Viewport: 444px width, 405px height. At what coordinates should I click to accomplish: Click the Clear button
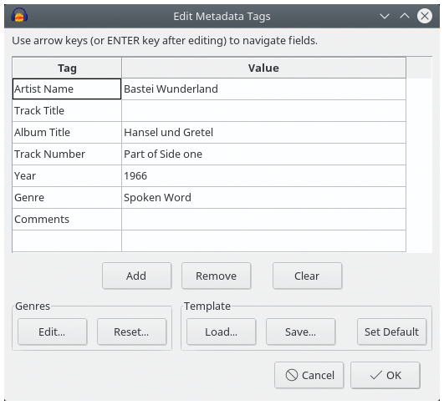307,276
